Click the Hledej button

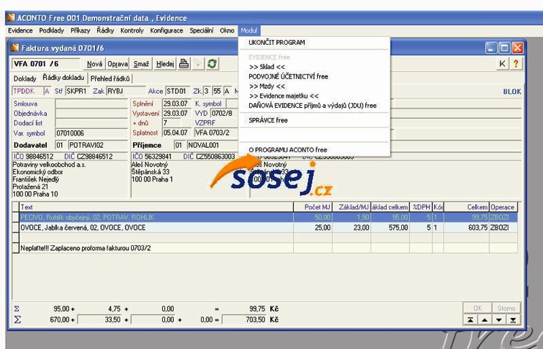[165, 64]
